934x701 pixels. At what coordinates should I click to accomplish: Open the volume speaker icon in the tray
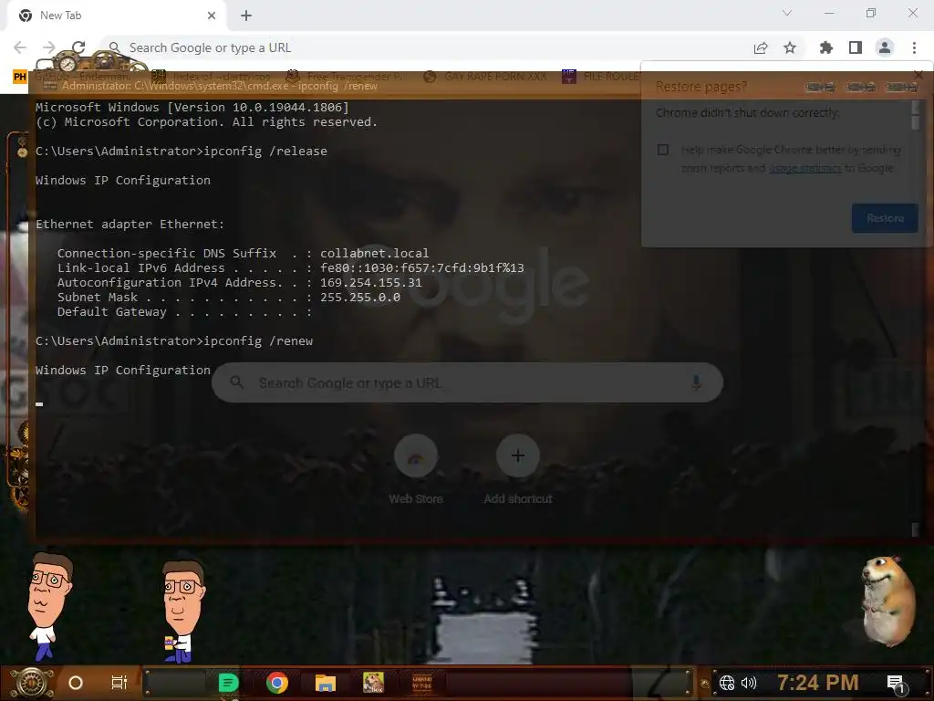[749, 683]
